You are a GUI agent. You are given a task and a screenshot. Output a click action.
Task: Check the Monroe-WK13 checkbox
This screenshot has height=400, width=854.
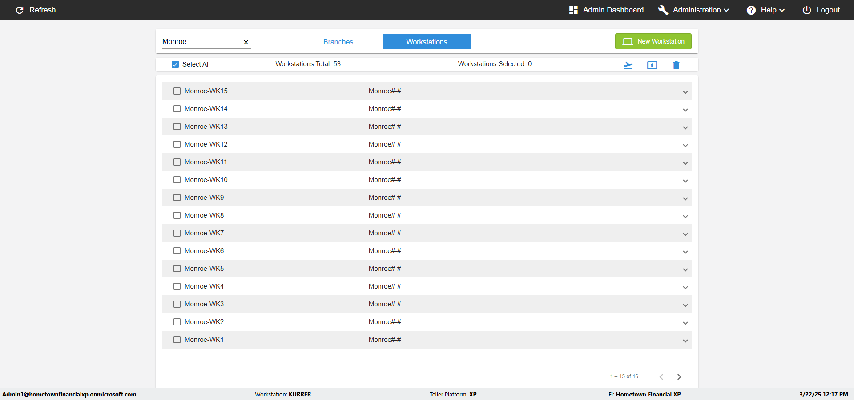tap(177, 127)
